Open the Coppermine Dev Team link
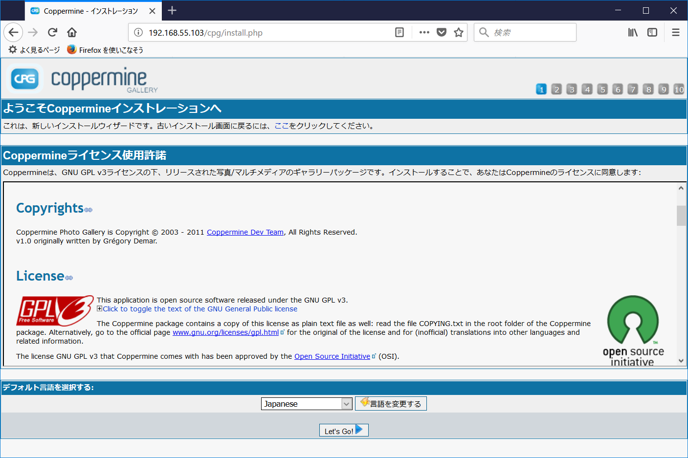This screenshot has width=688, height=458. tap(245, 232)
